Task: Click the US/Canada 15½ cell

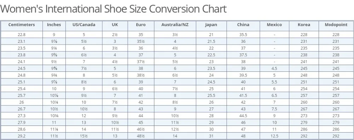Action: click(84, 136)
